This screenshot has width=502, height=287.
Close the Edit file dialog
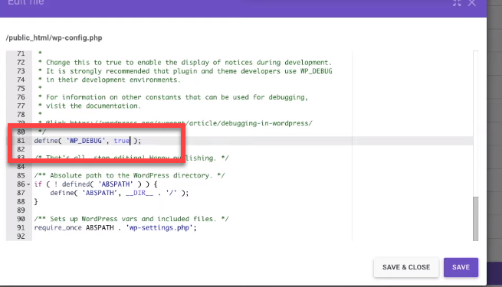point(472,3)
